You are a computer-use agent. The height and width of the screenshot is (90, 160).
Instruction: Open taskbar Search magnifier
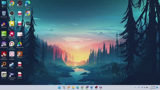(64, 87)
